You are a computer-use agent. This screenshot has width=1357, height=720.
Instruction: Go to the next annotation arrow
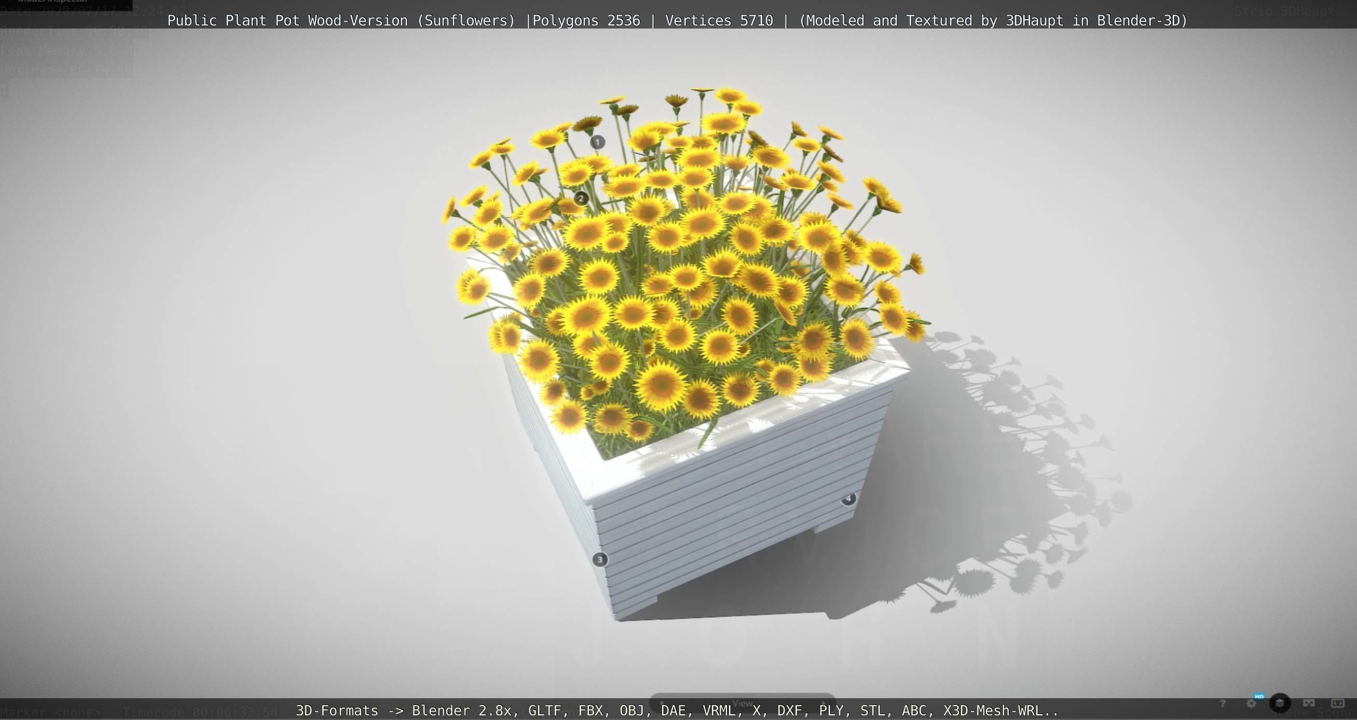click(x=823, y=702)
